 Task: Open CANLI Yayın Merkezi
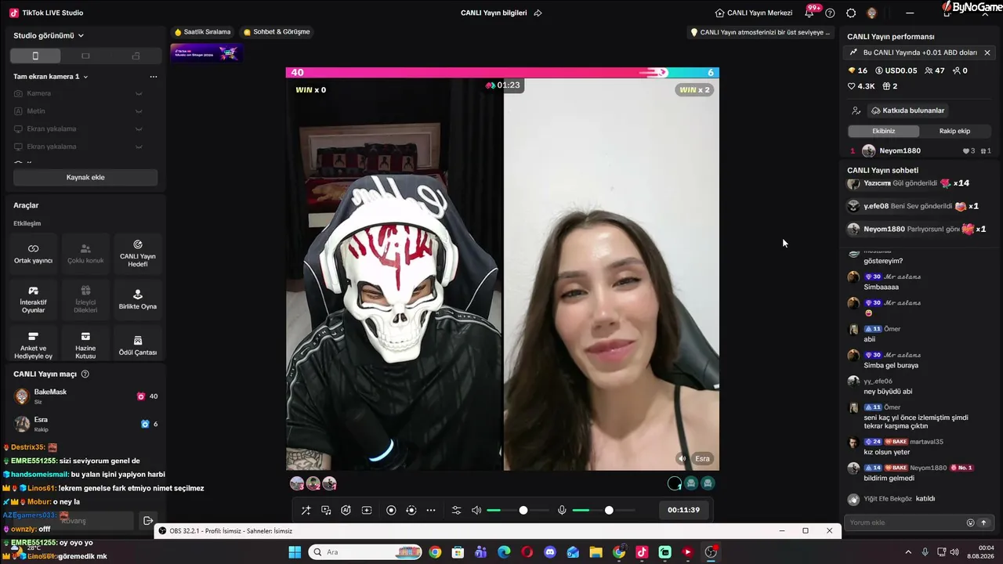(x=754, y=13)
